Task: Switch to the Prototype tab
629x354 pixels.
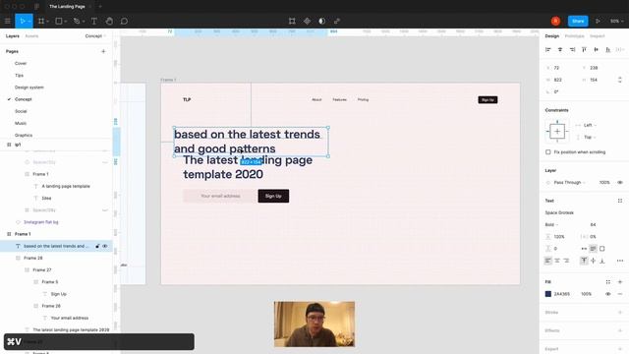Action: [x=574, y=36]
